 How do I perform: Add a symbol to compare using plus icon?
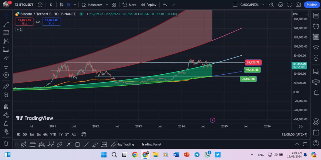[x=40, y=5]
